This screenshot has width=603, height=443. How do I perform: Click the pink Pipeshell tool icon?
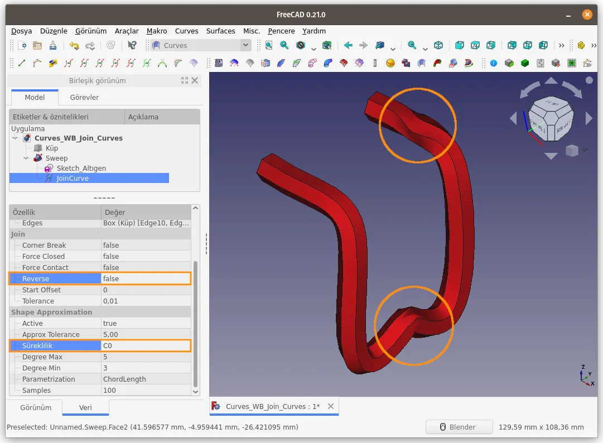tap(312, 63)
